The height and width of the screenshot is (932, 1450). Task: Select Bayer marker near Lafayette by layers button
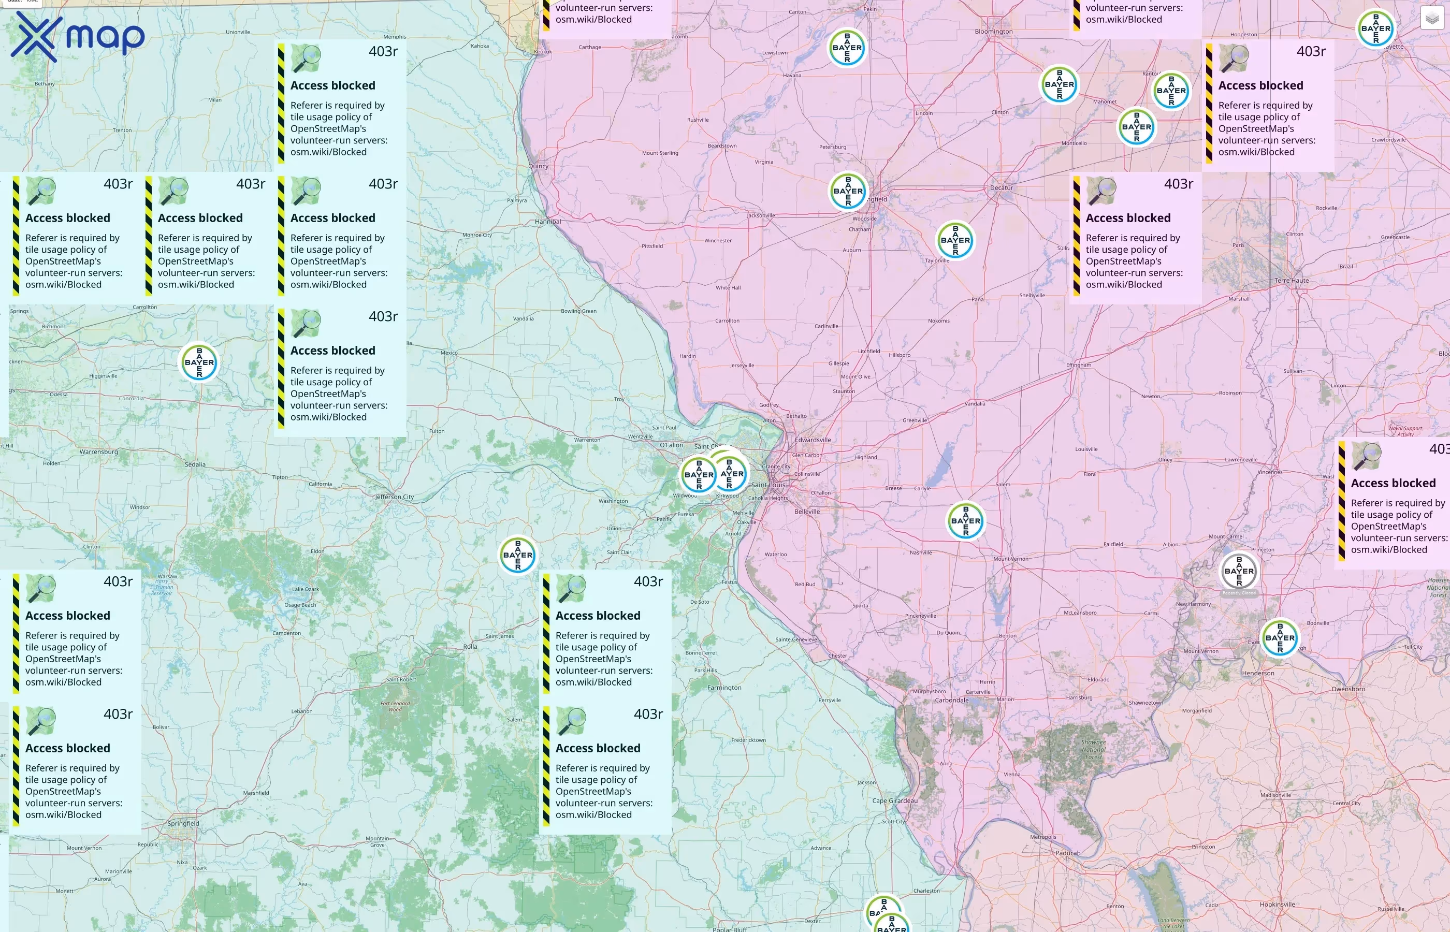coord(1375,28)
